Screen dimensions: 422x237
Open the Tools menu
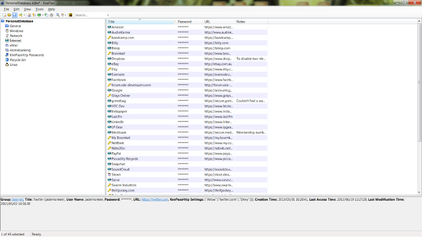[x=39, y=9]
